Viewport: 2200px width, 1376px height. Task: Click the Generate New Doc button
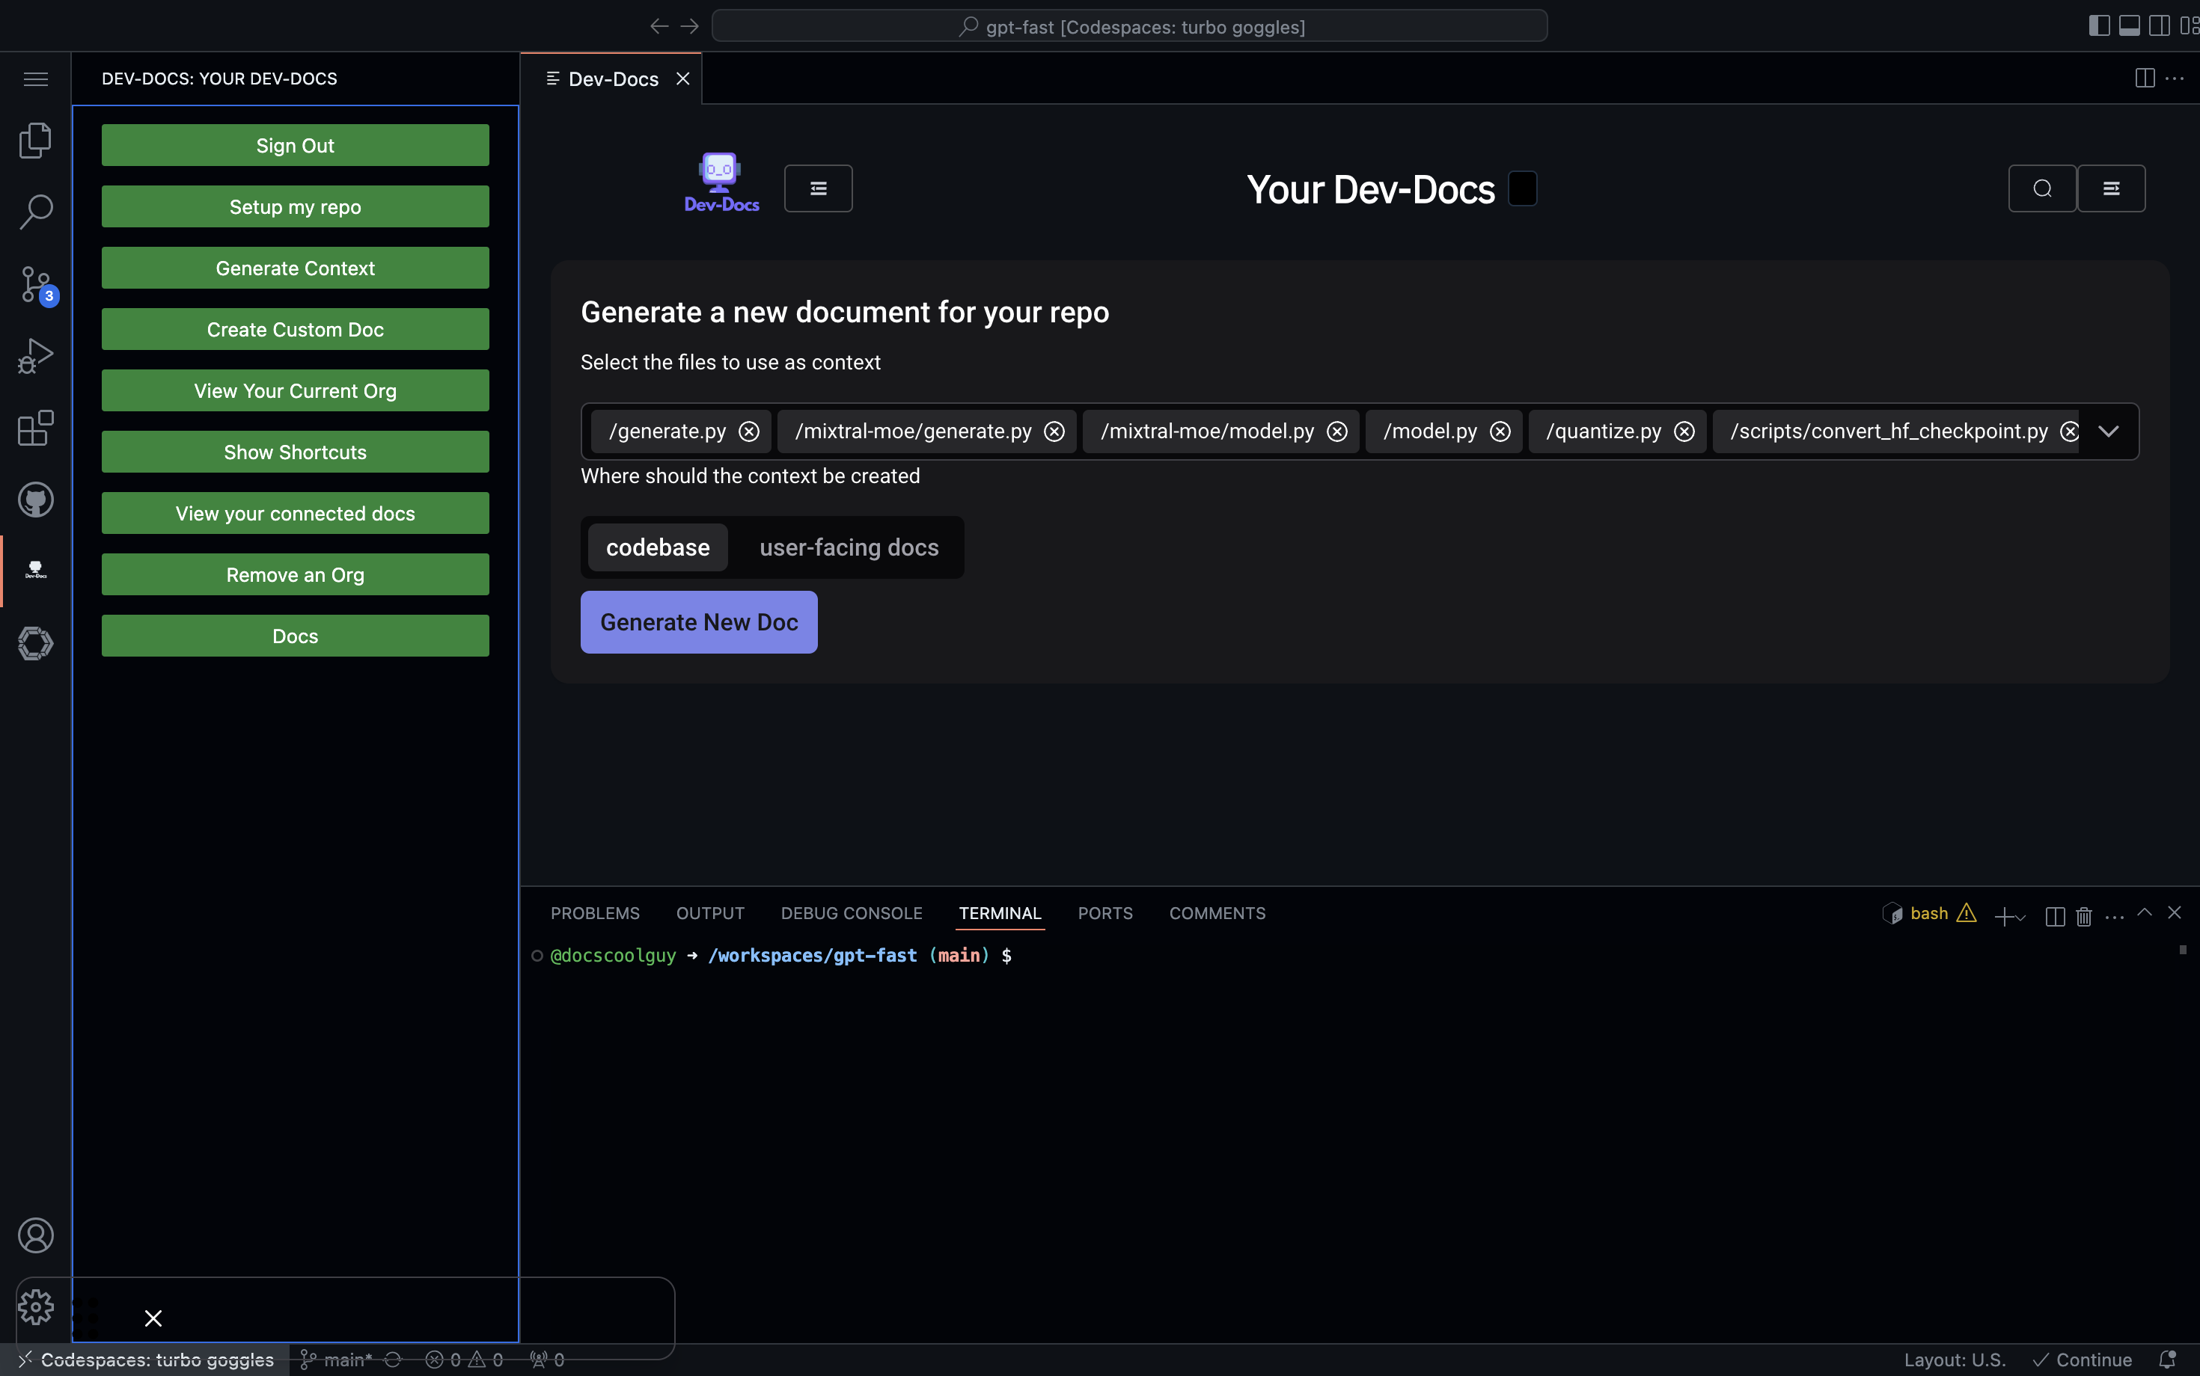[x=698, y=621]
